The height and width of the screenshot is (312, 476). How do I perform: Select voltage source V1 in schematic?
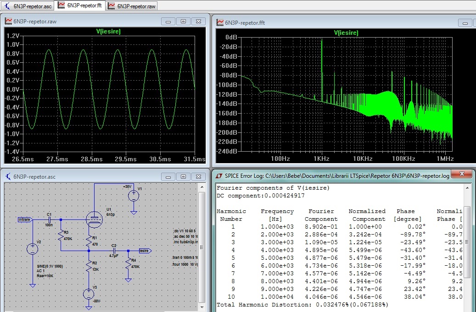(134, 196)
